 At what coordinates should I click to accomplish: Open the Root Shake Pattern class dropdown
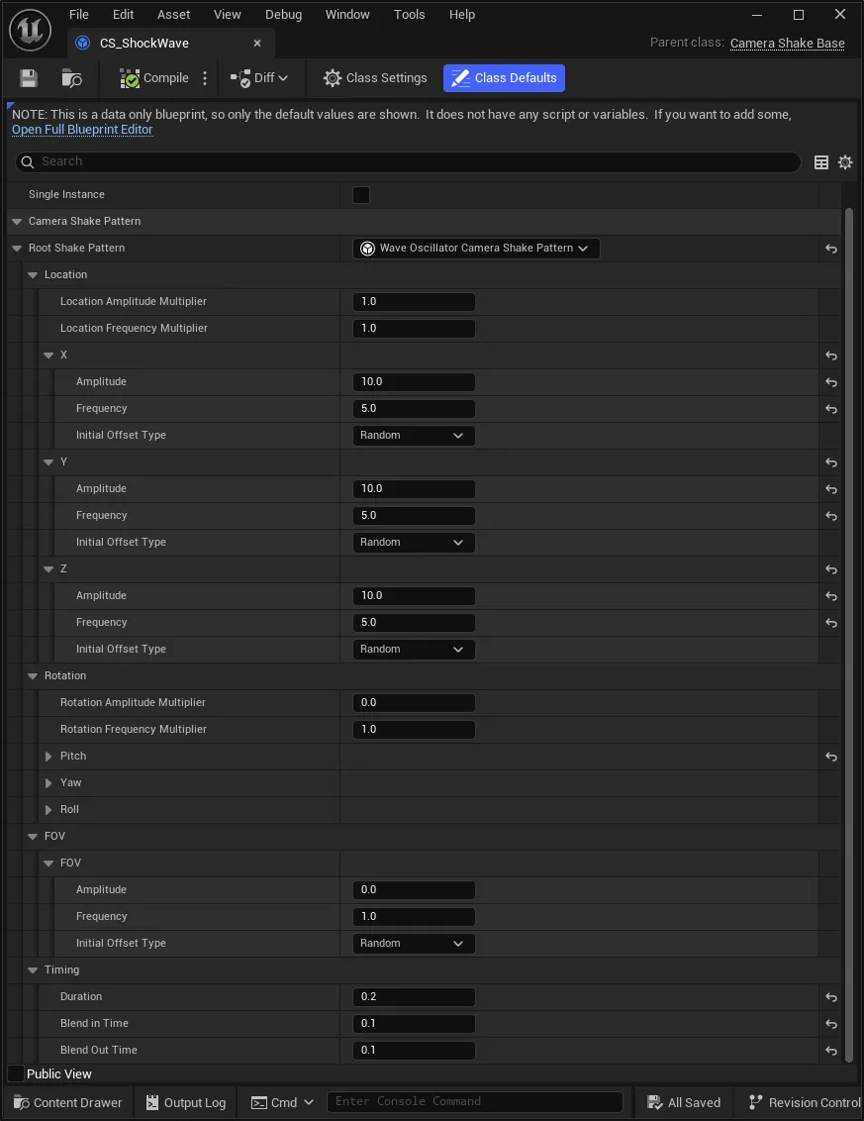pyautogui.click(x=476, y=249)
